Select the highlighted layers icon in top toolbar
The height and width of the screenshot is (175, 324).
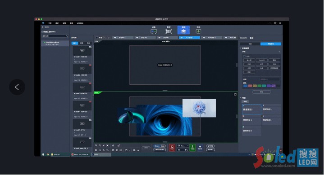point(183,30)
